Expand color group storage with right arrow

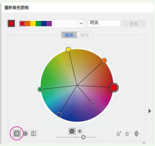(150, 111)
